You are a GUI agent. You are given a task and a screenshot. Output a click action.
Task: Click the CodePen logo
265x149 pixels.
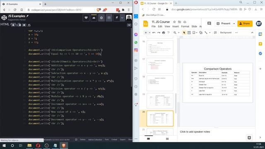click(x=4, y=17)
